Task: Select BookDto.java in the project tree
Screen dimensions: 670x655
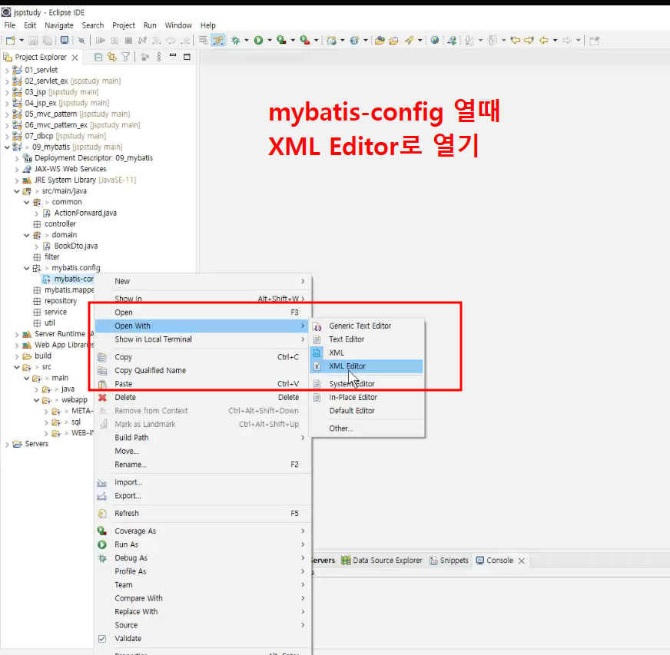Action: coord(75,246)
